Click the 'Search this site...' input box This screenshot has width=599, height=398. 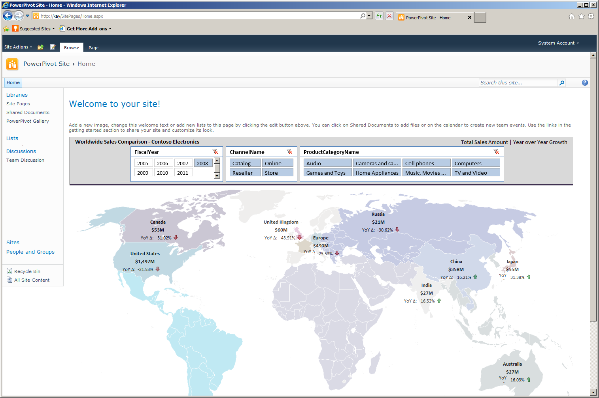click(518, 82)
